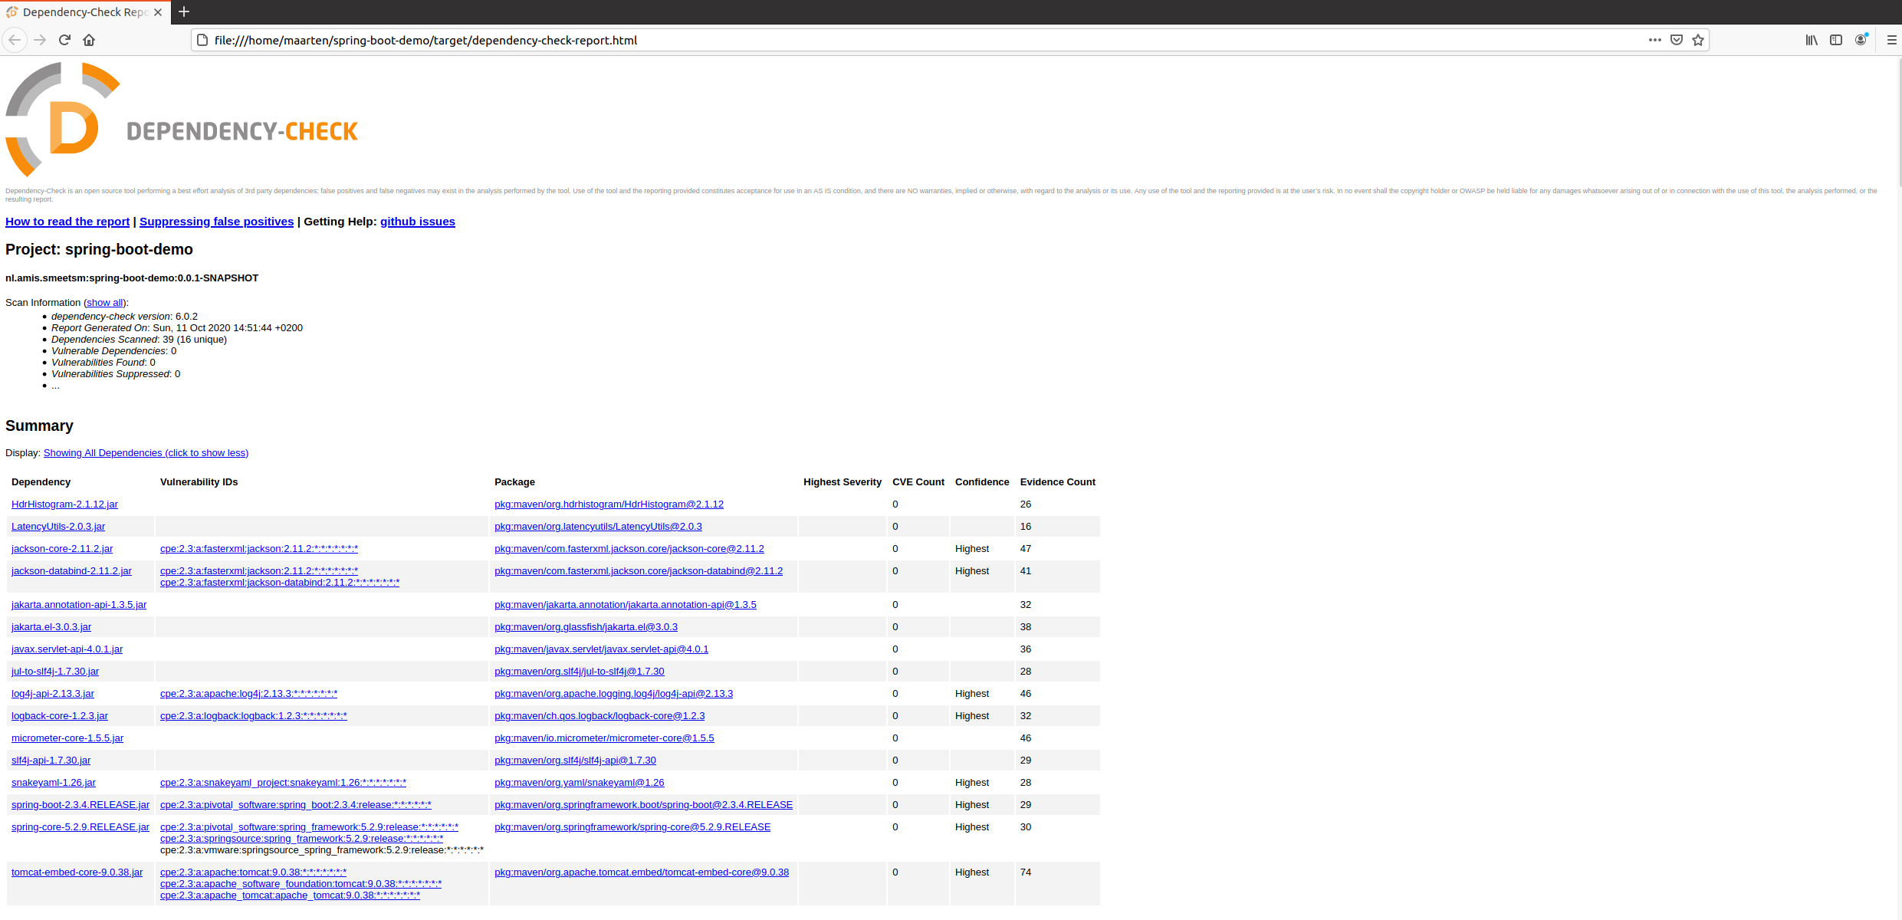Click the browser reload button
Screen dimensions: 1902x920
pos(64,40)
